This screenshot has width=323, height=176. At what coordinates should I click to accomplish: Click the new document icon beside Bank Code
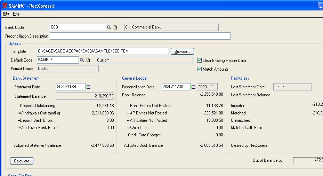[115, 27]
